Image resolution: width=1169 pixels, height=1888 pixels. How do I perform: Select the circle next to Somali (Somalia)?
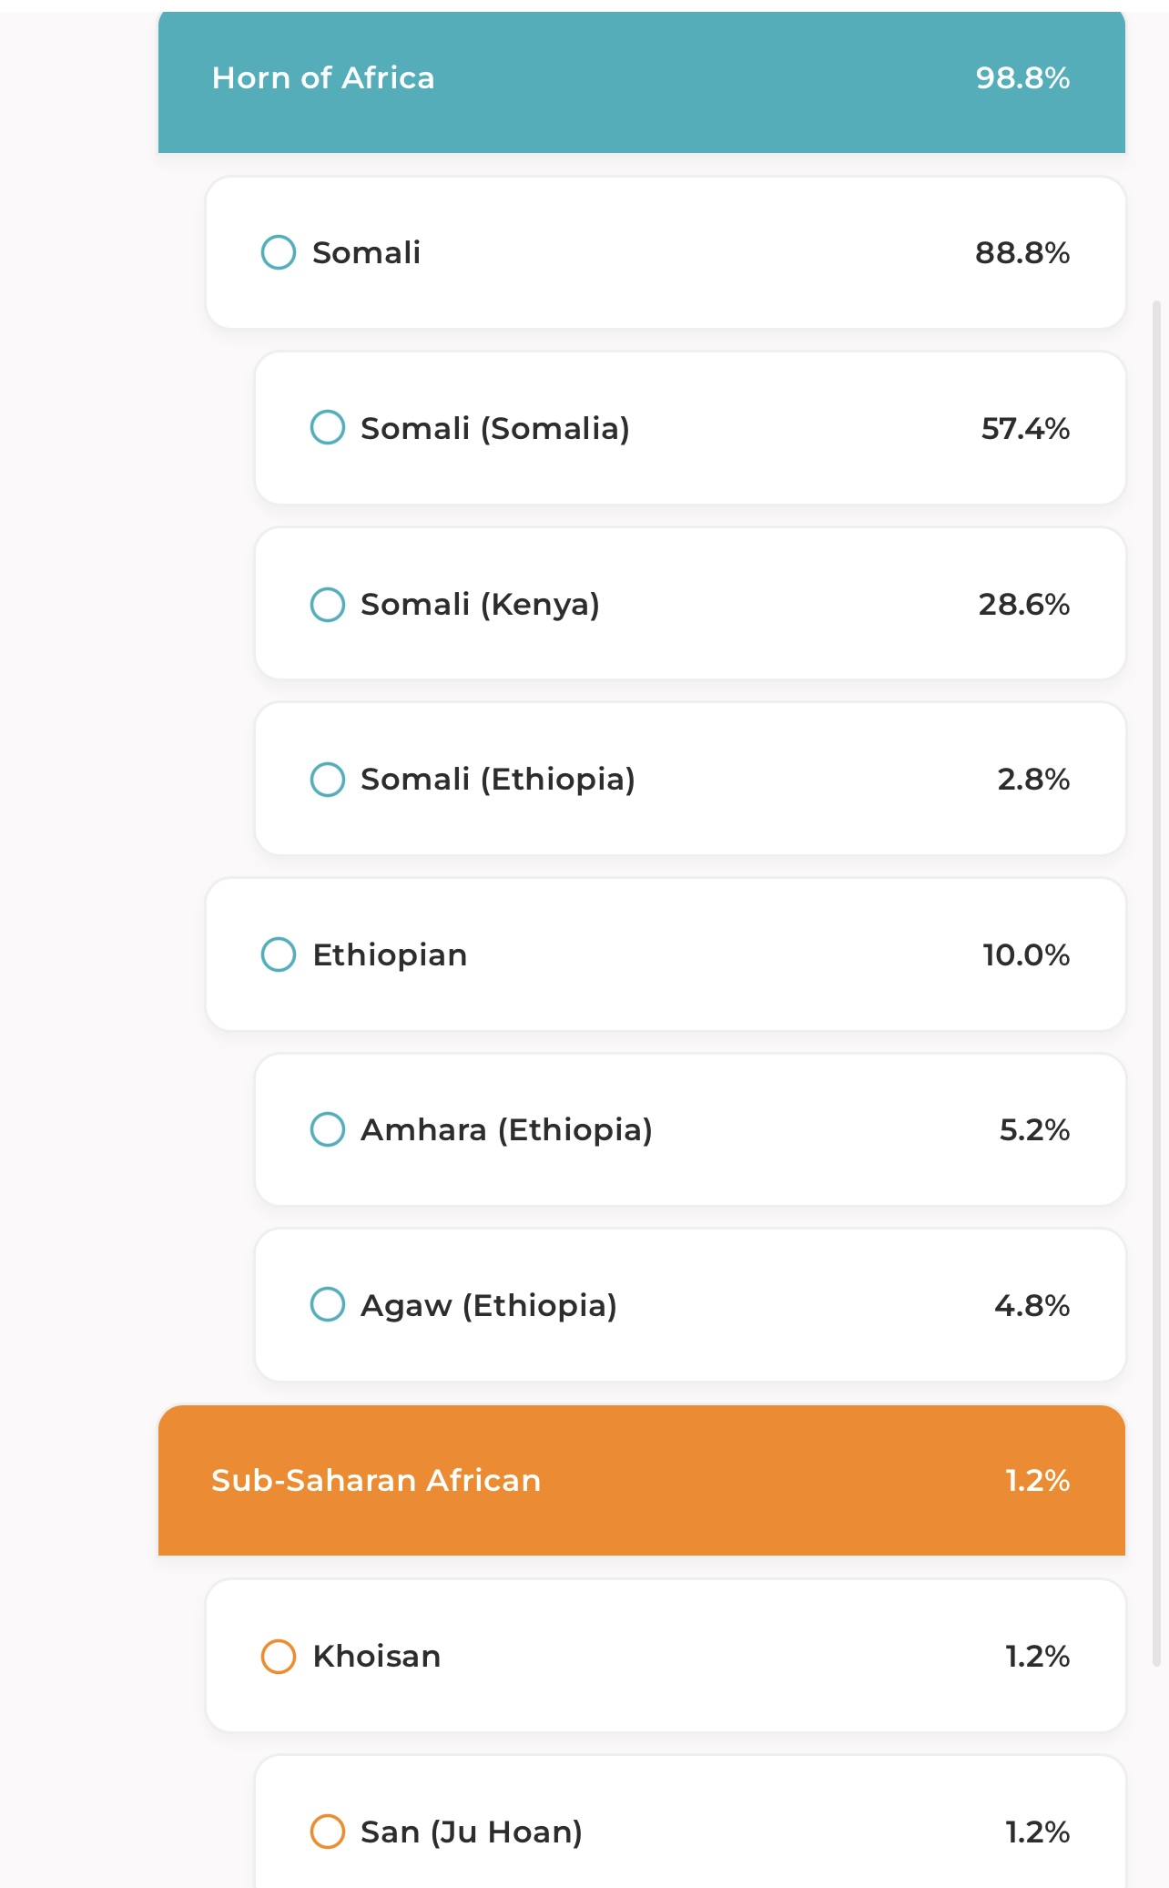point(328,427)
